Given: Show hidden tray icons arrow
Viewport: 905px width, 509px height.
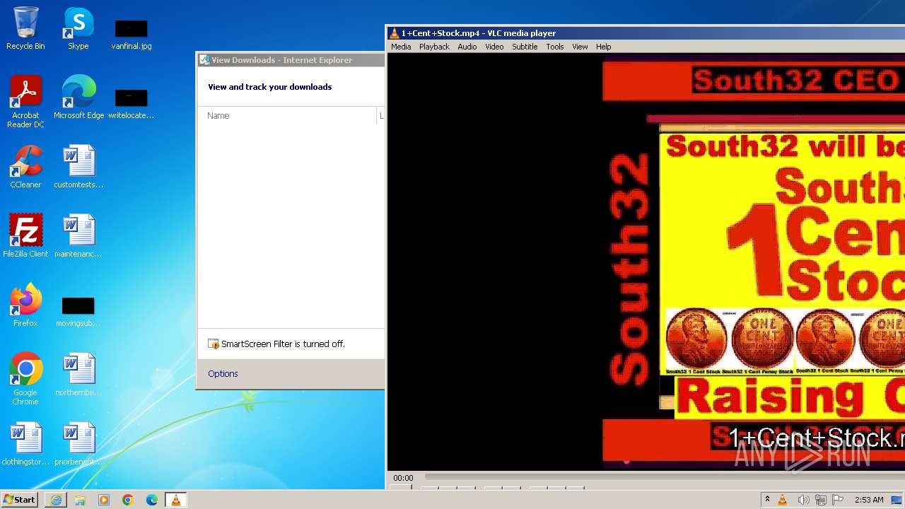Looking at the screenshot, I should pyautogui.click(x=767, y=500).
